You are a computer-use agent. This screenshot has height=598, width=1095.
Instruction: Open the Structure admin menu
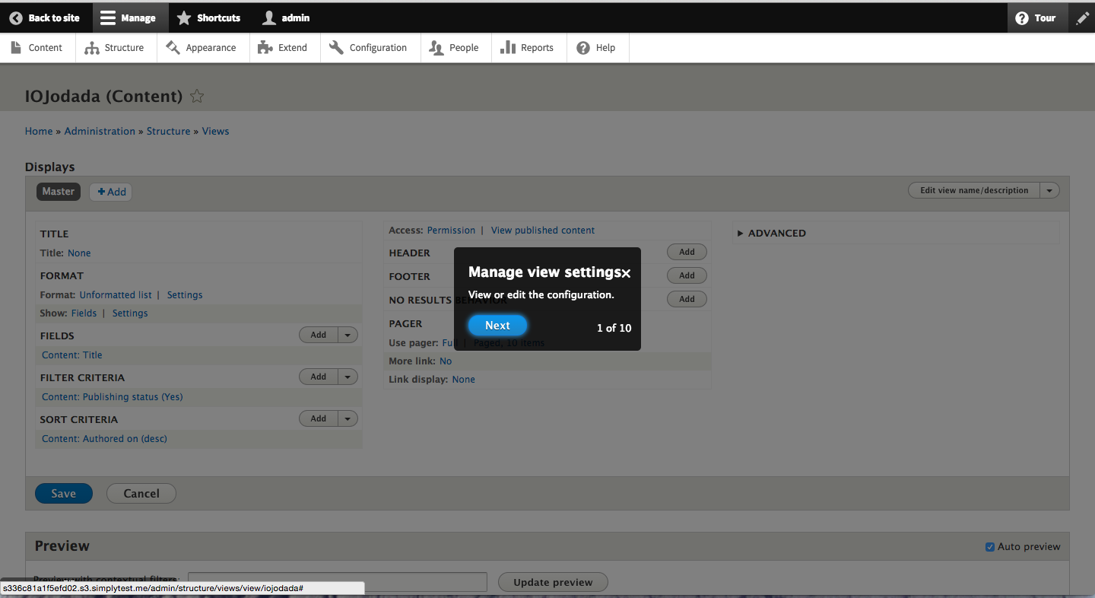pos(115,48)
